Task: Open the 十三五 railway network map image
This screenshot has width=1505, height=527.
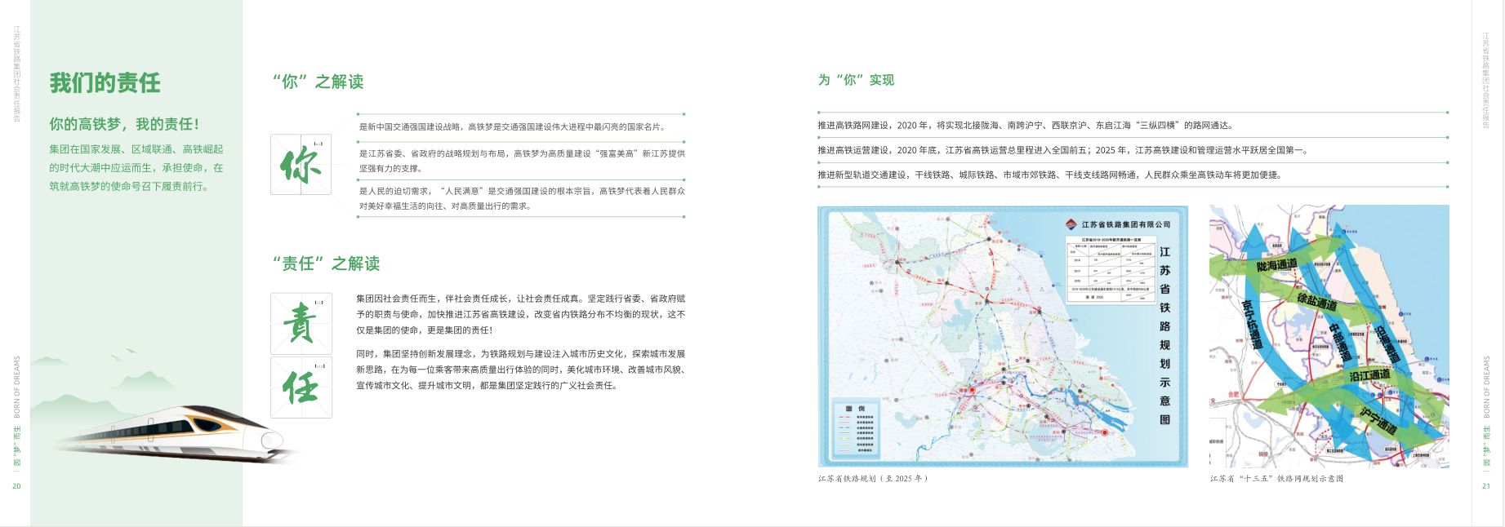Action: [x=1329, y=336]
